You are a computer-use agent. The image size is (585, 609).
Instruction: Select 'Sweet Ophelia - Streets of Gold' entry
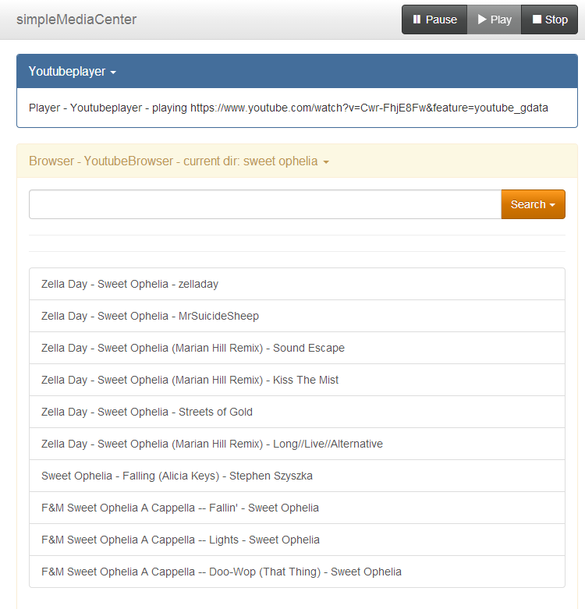pos(297,412)
